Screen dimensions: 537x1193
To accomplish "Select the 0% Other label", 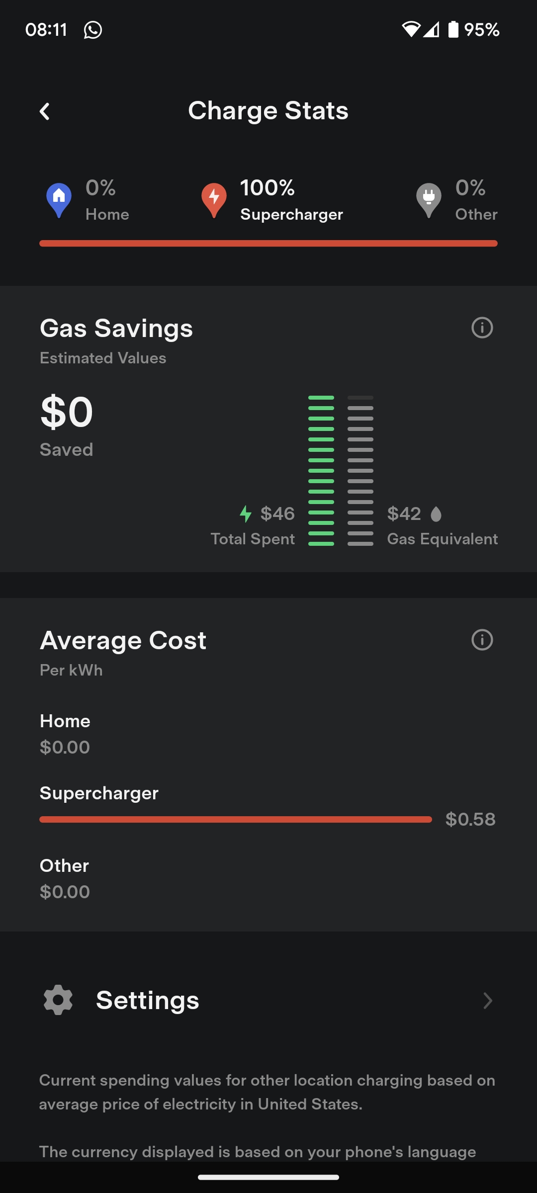I will click(476, 200).
